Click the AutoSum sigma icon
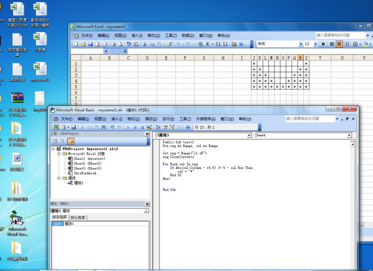The image size is (373, 271). [208, 44]
